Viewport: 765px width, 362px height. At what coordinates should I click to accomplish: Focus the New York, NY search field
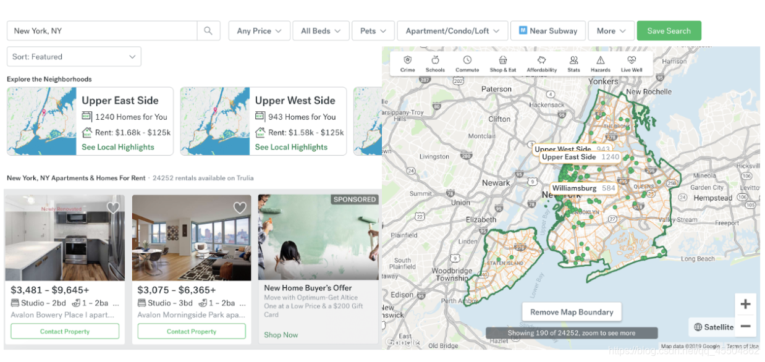[x=102, y=31]
